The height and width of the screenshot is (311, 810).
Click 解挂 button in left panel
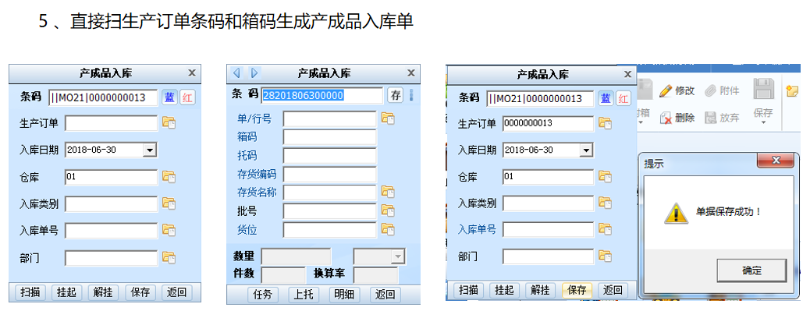pos(103,292)
